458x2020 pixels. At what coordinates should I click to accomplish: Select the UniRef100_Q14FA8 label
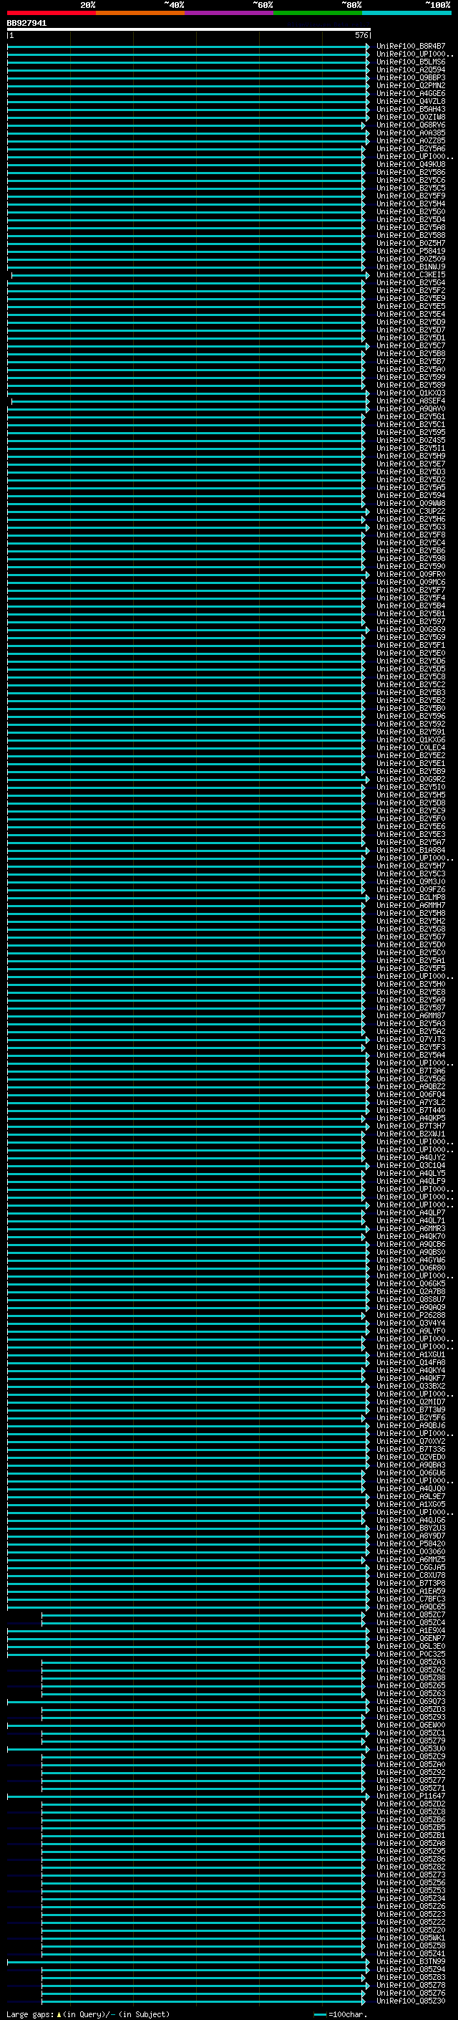point(411,1362)
